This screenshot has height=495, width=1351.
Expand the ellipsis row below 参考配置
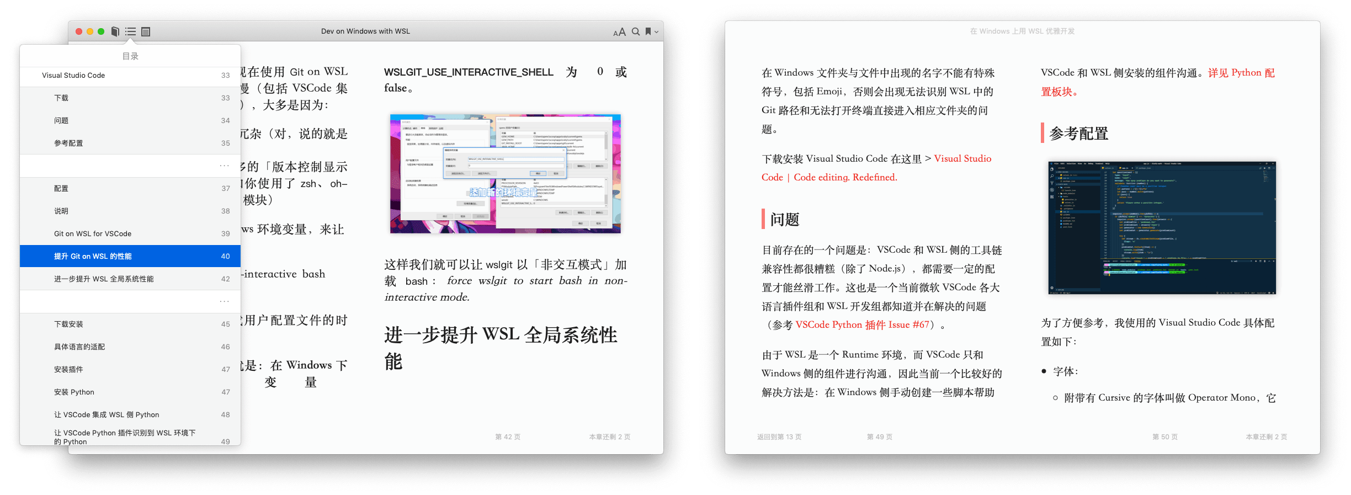pyautogui.click(x=130, y=166)
